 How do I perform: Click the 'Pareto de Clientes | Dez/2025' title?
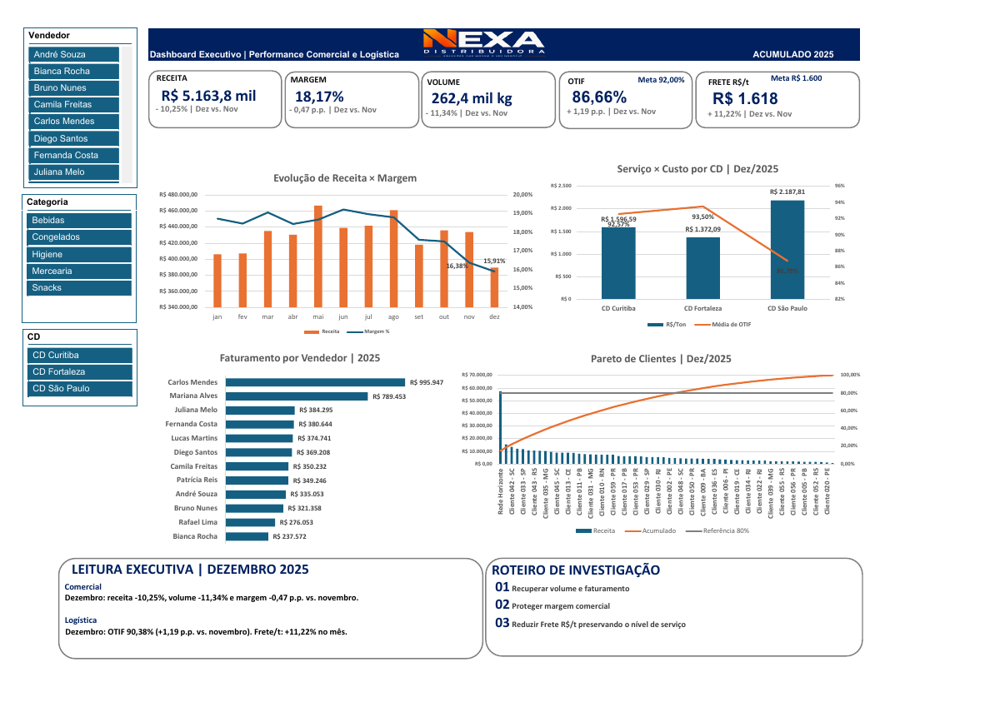(x=661, y=359)
